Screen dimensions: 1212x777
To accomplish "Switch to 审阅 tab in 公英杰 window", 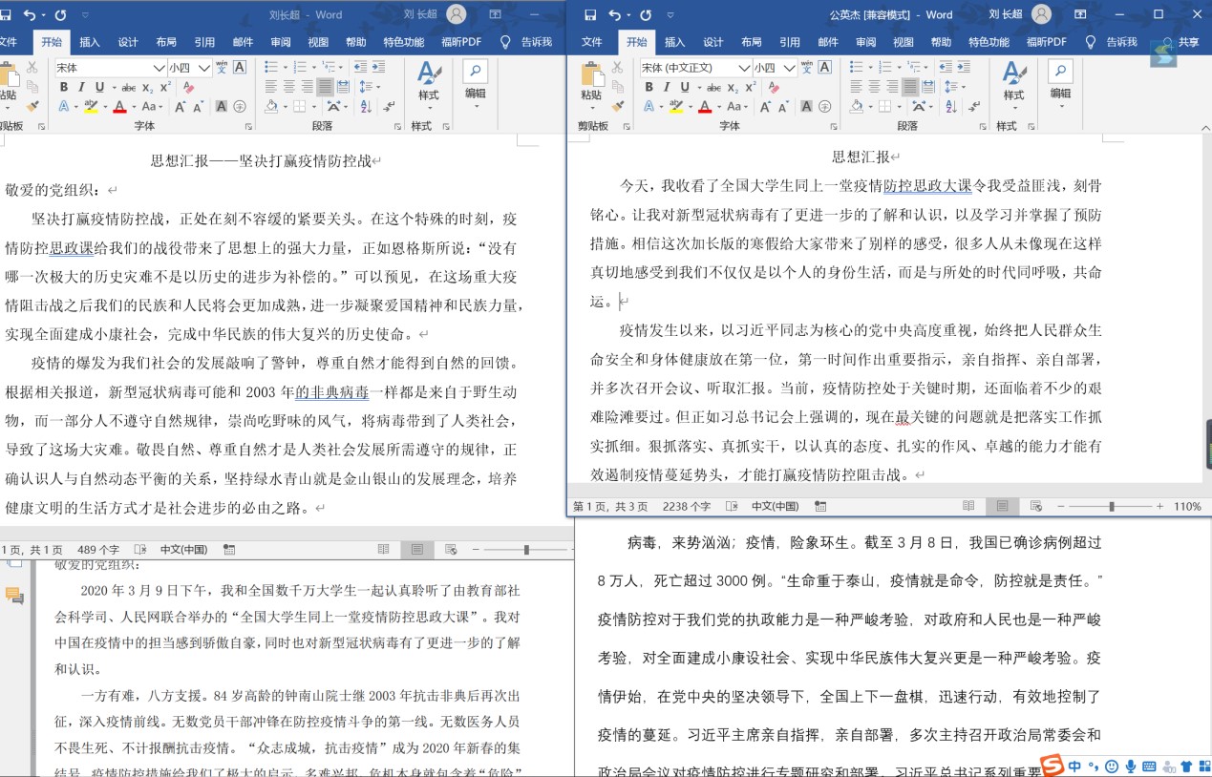I will click(x=865, y=42).
